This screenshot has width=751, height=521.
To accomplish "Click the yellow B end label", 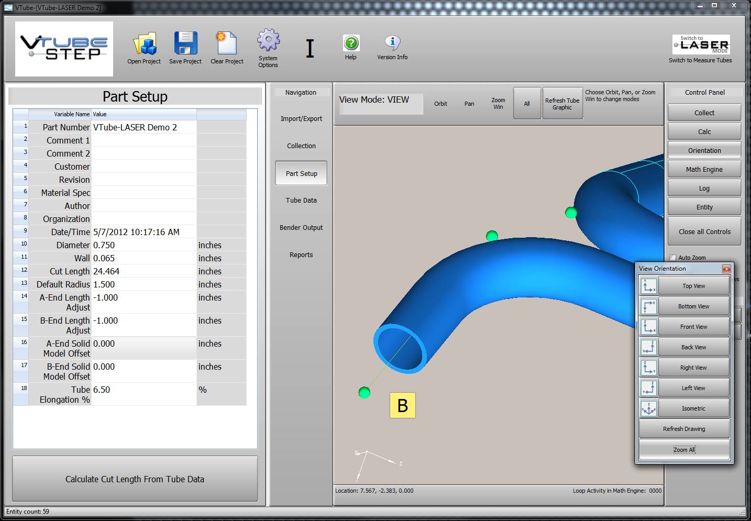I will [402, 405].
